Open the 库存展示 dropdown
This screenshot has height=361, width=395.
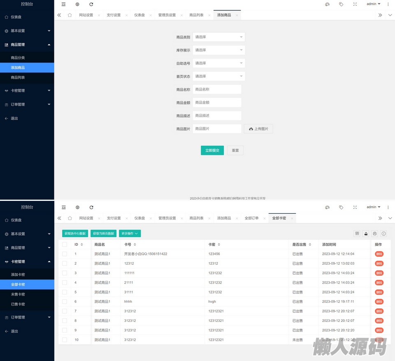click(218, 50)
